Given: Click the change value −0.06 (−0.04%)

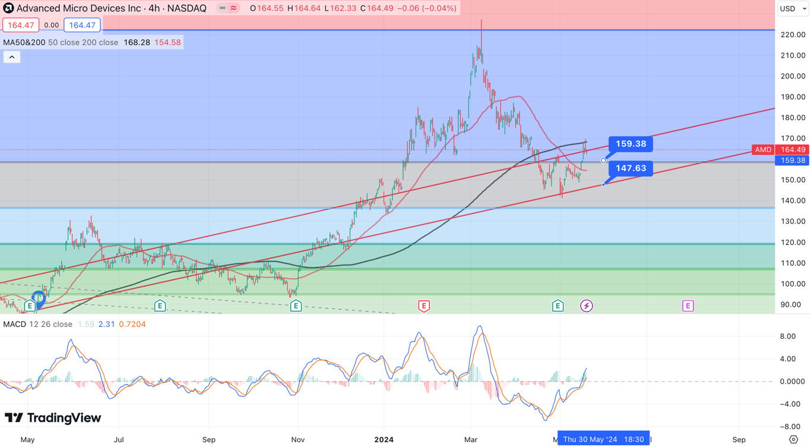Looking at the screenshot, I should 427,8.
